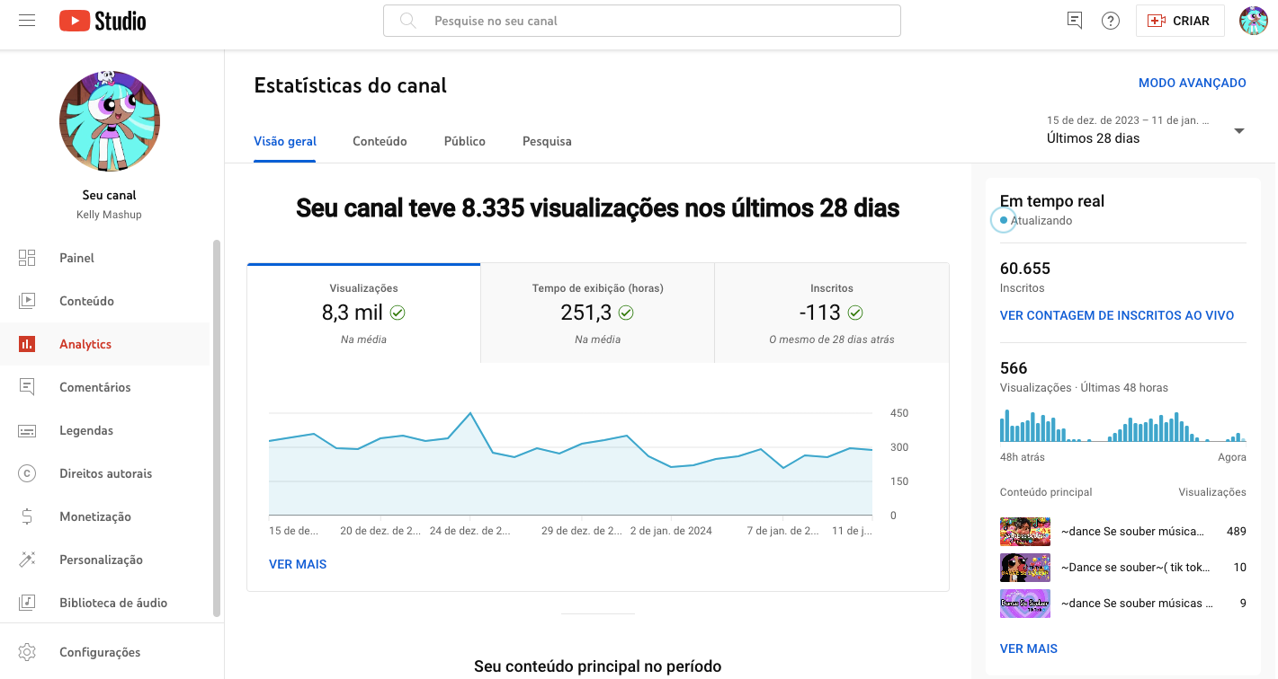1278x679 pixels.
Task: Open the help question mark icon
Action: tap(1111, 21)
